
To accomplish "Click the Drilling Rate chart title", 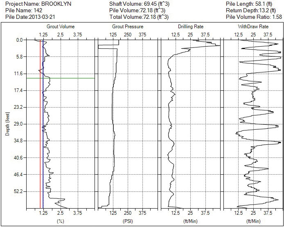I will click(191, 27).
